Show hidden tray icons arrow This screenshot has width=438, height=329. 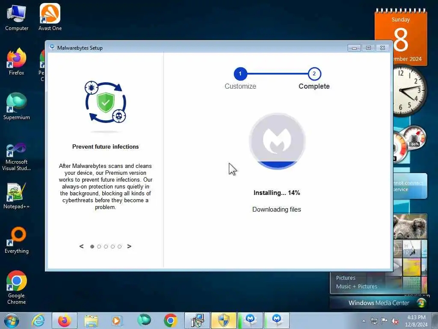point(364,321)
